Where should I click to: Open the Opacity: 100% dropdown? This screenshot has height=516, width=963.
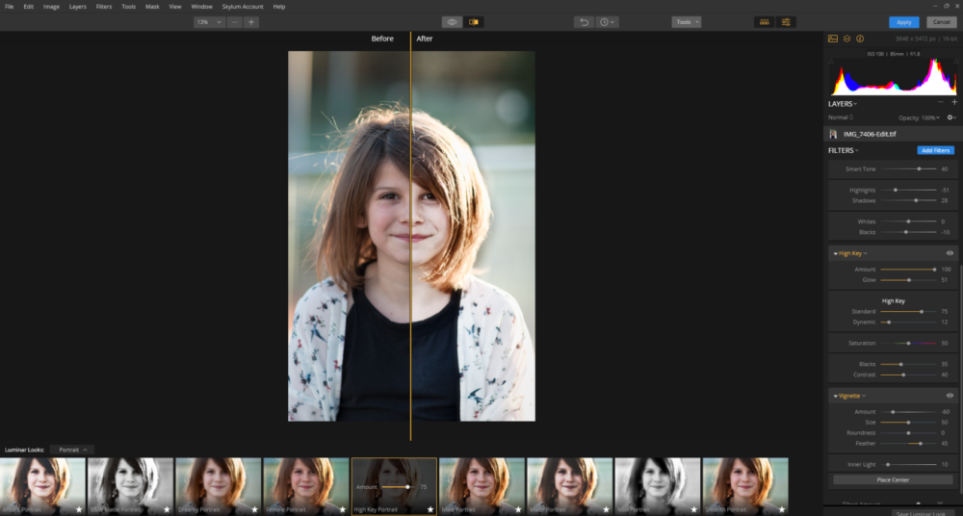coord(919,117)
